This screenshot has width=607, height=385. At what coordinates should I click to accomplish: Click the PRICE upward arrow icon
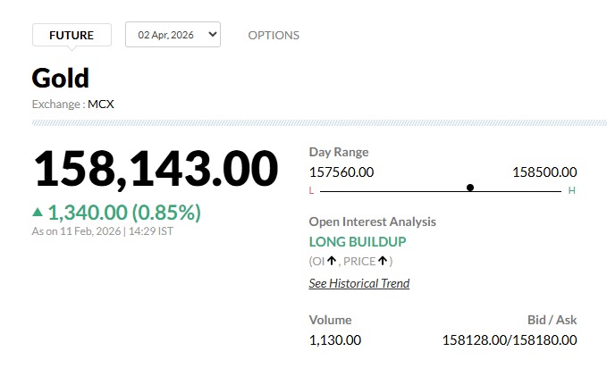[383, 261]
